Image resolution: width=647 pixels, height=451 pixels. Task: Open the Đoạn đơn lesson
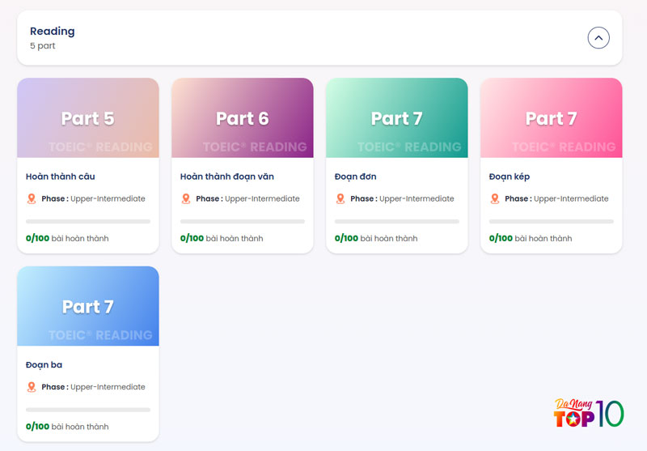355,177
